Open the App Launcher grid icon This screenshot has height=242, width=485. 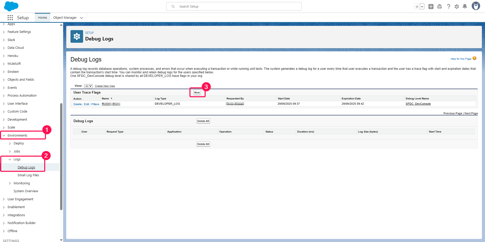point(10,17)
